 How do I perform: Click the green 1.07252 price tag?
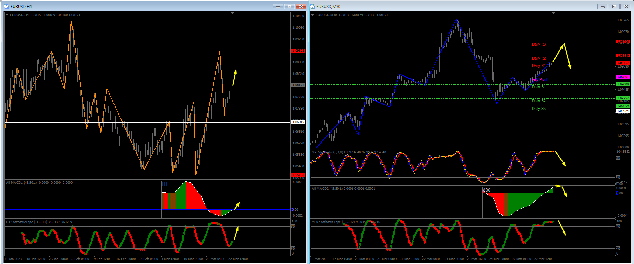pyautogui.click(x=623, y=98)
